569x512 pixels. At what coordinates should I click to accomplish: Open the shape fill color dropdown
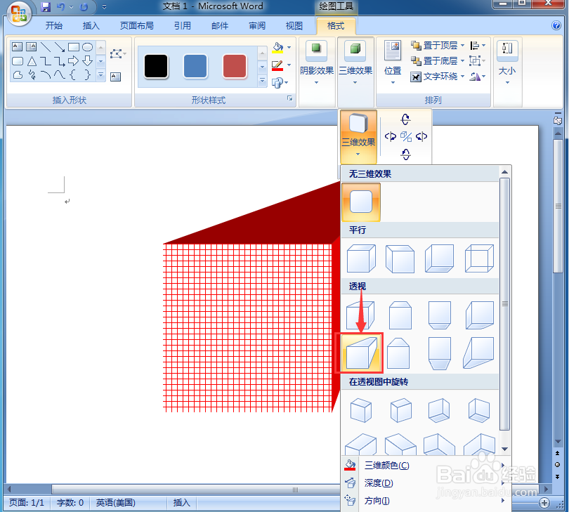289,47
